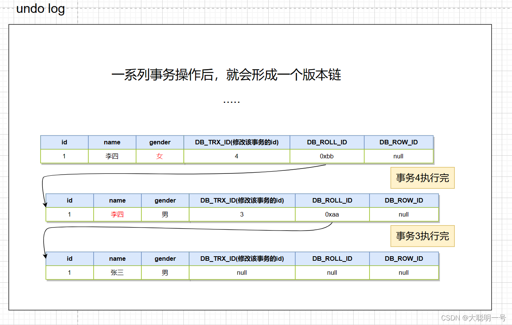Select the "DB_ROLL_ID" header above "0xbb"
The image size is (512, 325).
point(327,142)
